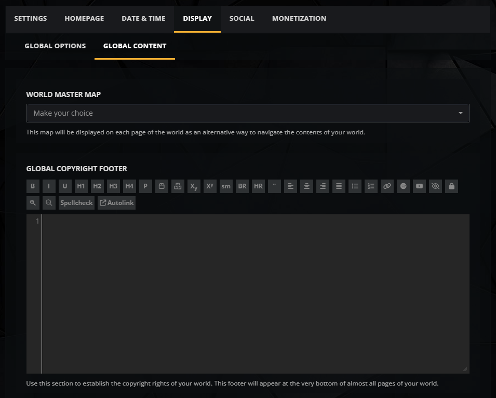Apply subscript formatting
The height and width of the screenshot is (398, 496).
pos(194,186)
